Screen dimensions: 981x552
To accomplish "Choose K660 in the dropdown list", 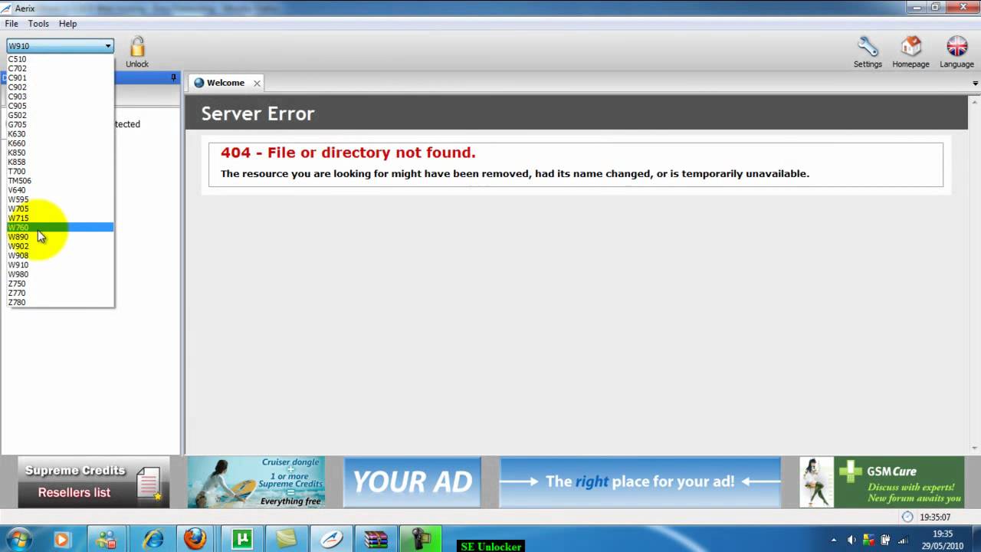I will click(x=61, y=143).
